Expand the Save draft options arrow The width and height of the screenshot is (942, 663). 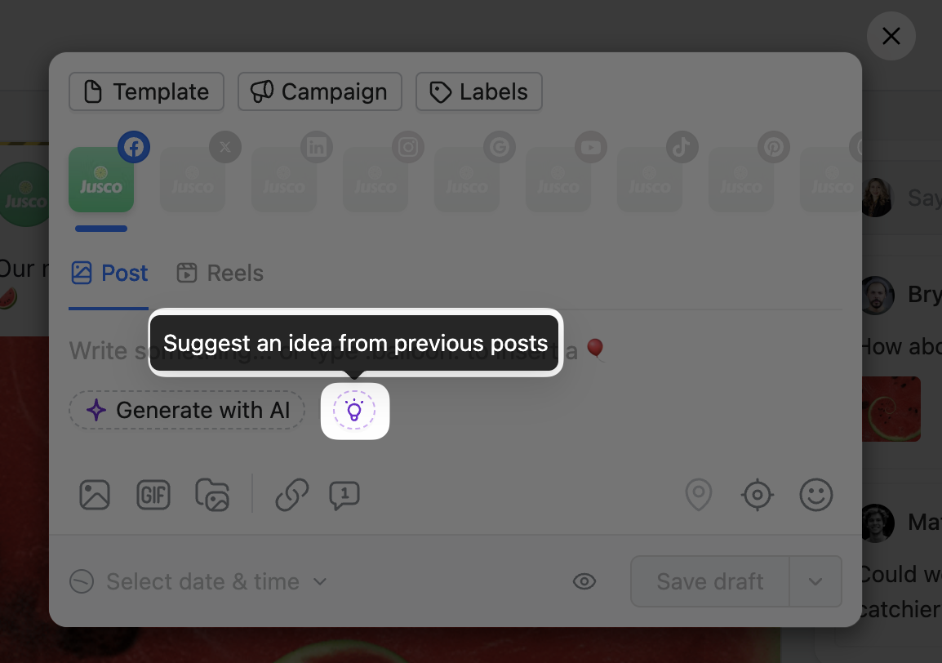[815, 581]
